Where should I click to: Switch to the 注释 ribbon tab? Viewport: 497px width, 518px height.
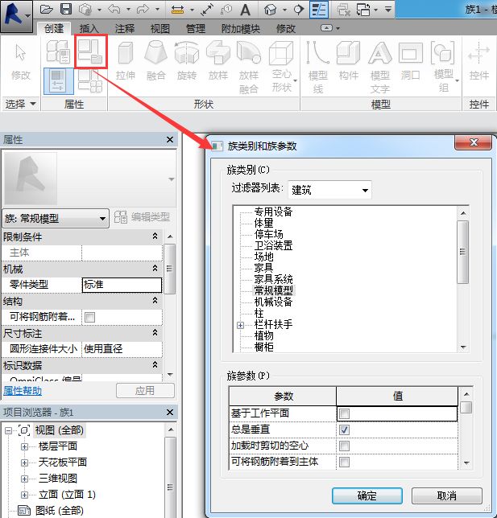pos(125,29)
